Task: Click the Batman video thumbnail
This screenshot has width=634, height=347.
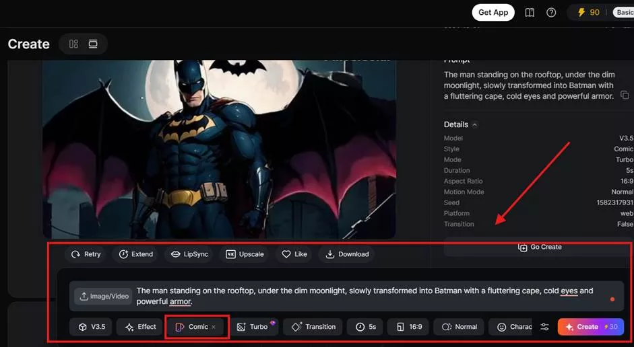Action: tap(218, 148)
